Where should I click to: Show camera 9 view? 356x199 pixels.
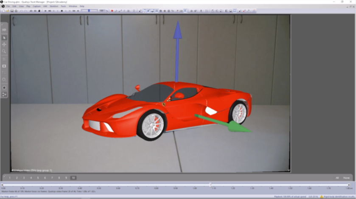tap(66, 178)
